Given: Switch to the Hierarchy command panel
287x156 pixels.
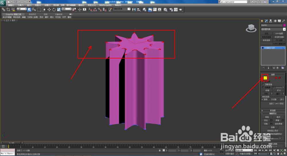Looking at the screenshot, I should (271, 21).
